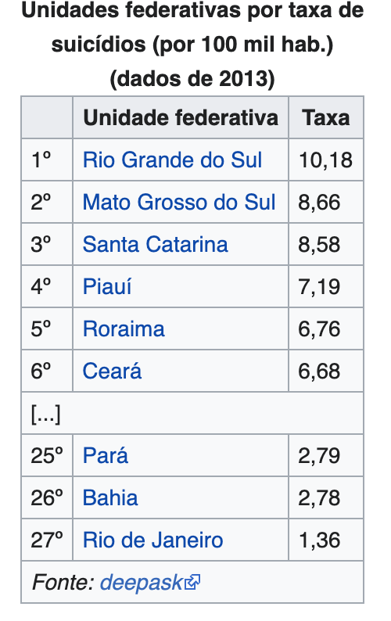Screen dimensions: 391x621
Task: Click the table caption title text
Action: point(192,45)
